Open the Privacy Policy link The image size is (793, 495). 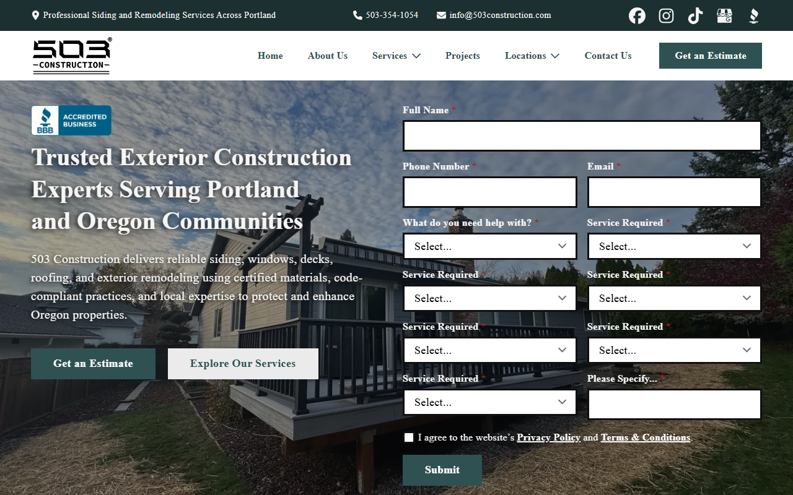pyautogui.click(x=548, y=437)
